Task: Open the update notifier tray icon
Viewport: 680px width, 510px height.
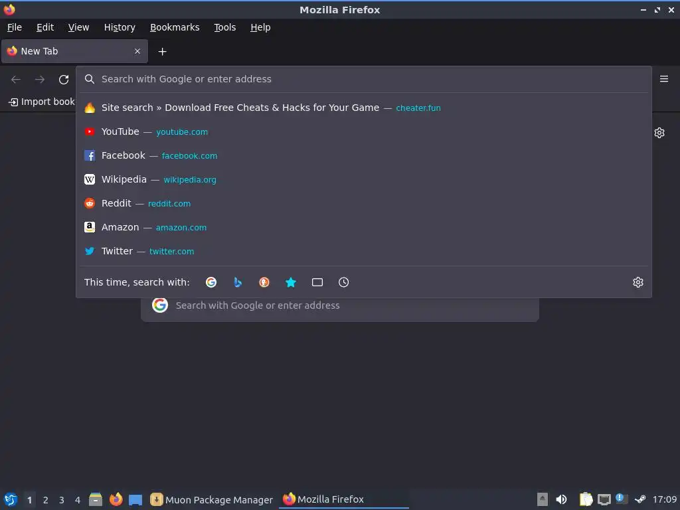Action: (x=622, y=499)
